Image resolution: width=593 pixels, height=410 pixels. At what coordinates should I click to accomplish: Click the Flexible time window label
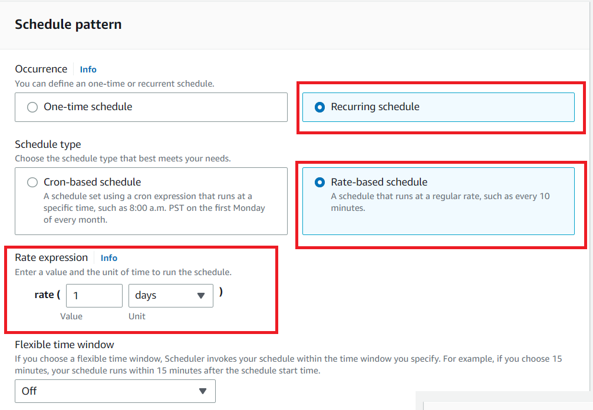coord(65,345)
